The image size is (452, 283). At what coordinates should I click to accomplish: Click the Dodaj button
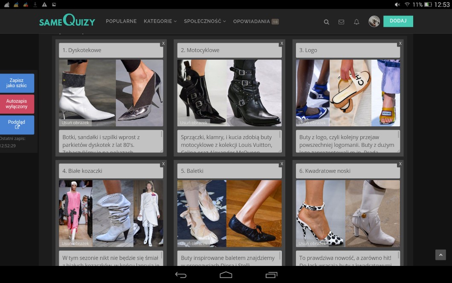(398, 21)
